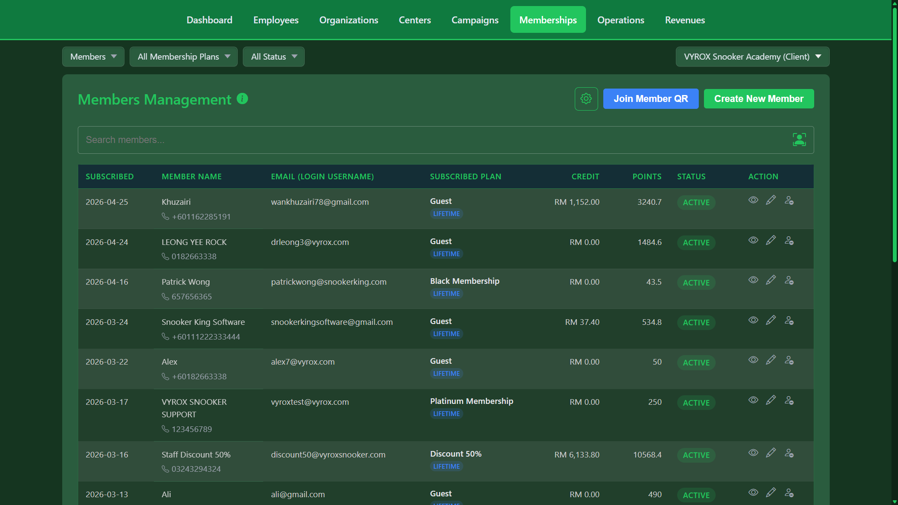Click phone icon under Khuzairi's name
Image resolution: width=898 pixels, height=505 pixels.
[165, 216]
